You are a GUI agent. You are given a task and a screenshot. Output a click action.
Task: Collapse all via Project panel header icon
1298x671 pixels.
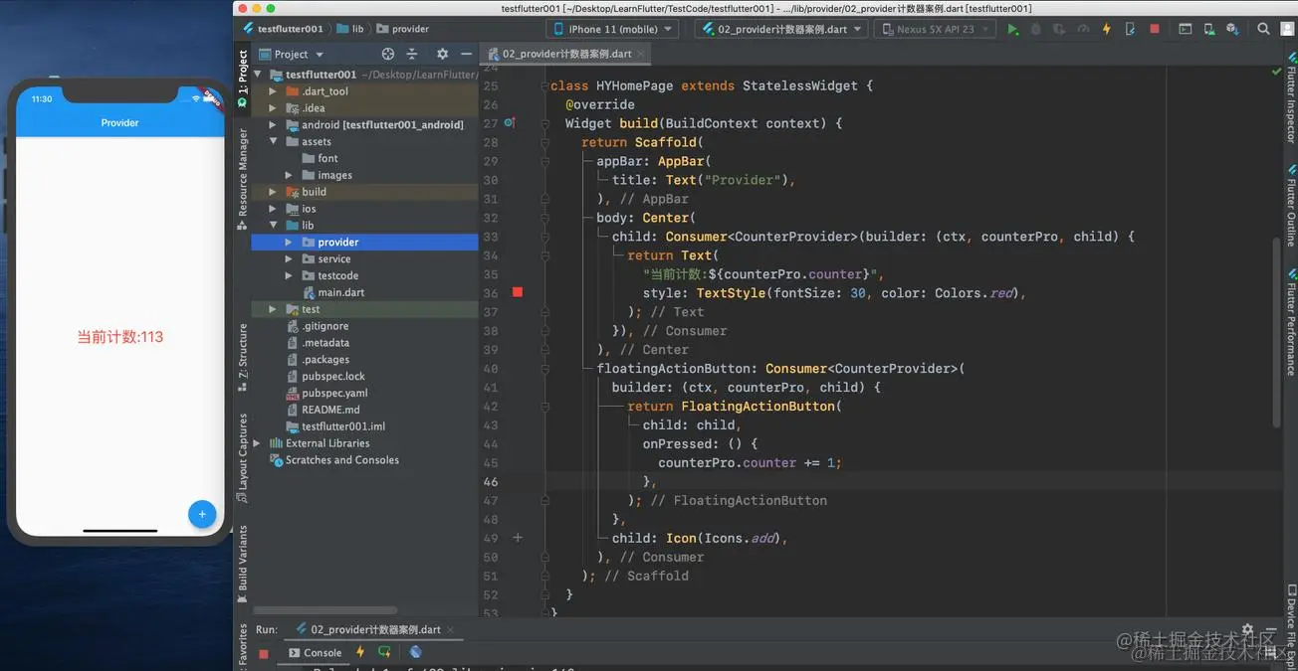coord(412,54)
